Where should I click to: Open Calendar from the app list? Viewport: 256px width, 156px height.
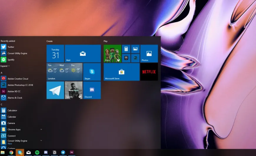[21, 117]
